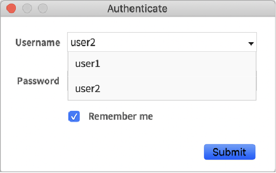Click the Authenticate window title bar

click(x=138, y=8)
